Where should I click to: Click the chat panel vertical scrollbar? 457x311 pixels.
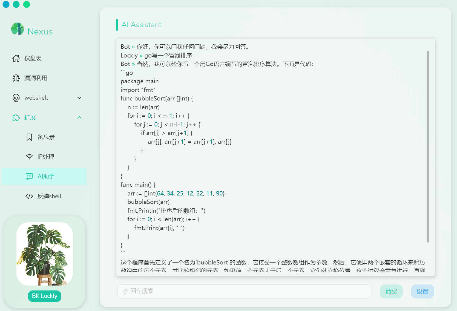pos(428,146)
